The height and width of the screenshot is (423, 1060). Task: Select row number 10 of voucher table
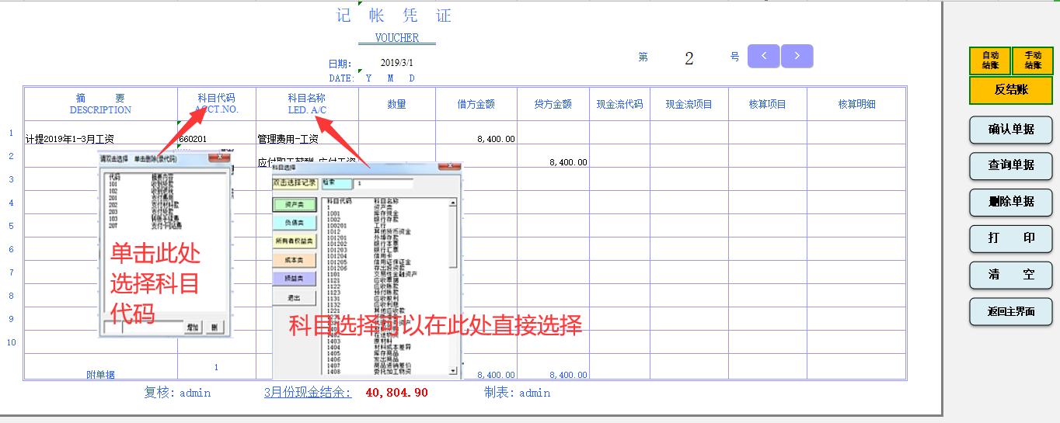[x=11, y=342]
